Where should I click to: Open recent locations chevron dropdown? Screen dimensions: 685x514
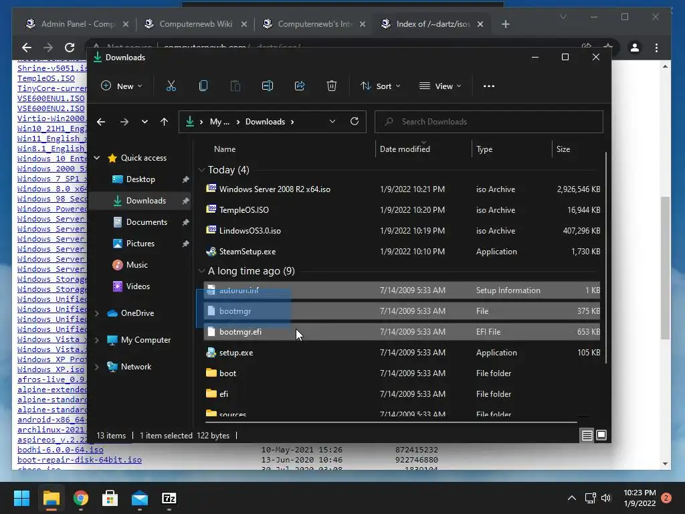[144, 122]
